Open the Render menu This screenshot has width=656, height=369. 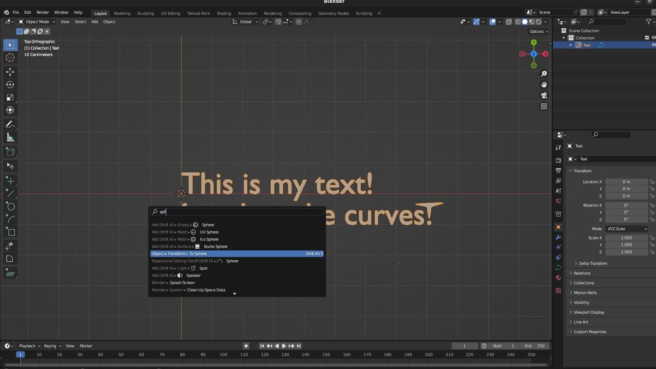click(x=43, y=12)
